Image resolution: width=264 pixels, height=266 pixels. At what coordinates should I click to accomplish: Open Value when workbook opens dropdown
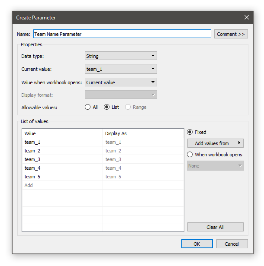121,82
